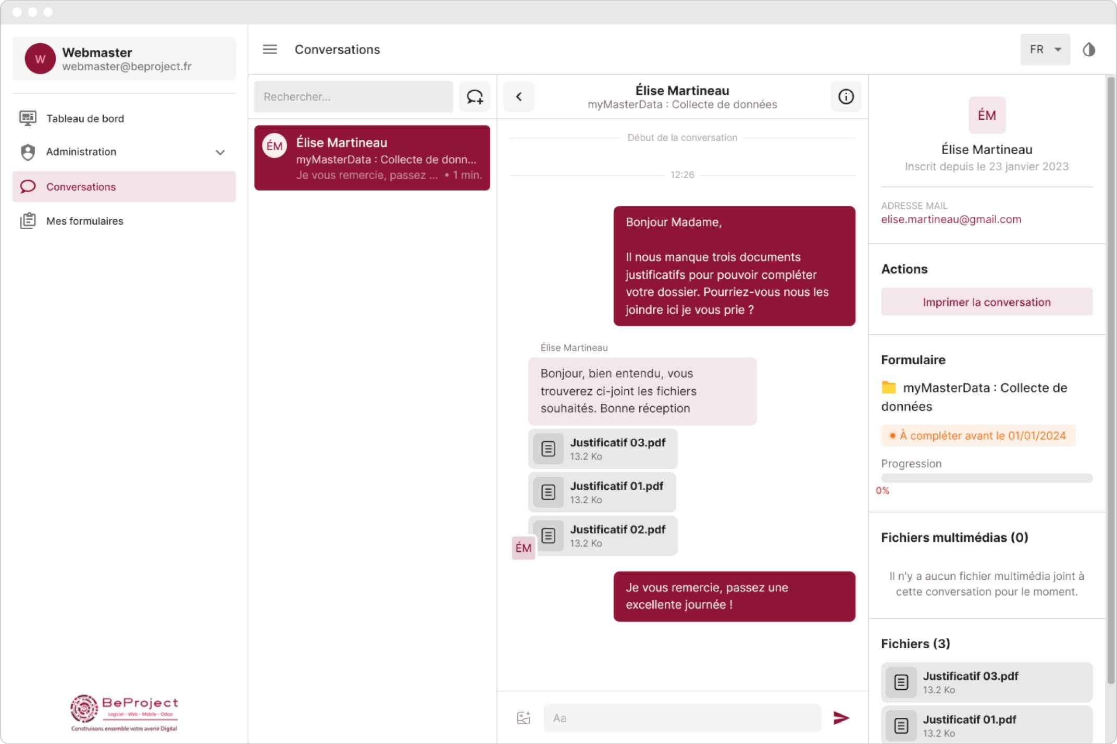This screenshot has width=1117, height=744.
Task: Click the ÉM avatar next to Justificatif 02.pdf
Action: point(523,548)
